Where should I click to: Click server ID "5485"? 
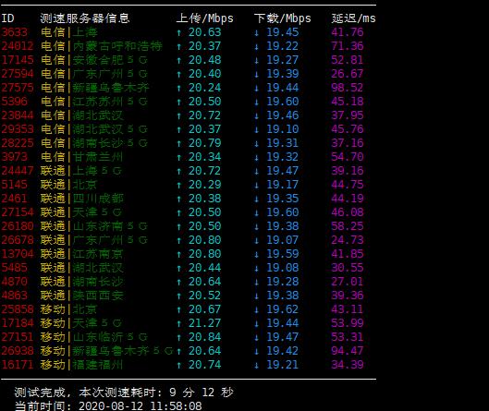[x=15, y=268]
